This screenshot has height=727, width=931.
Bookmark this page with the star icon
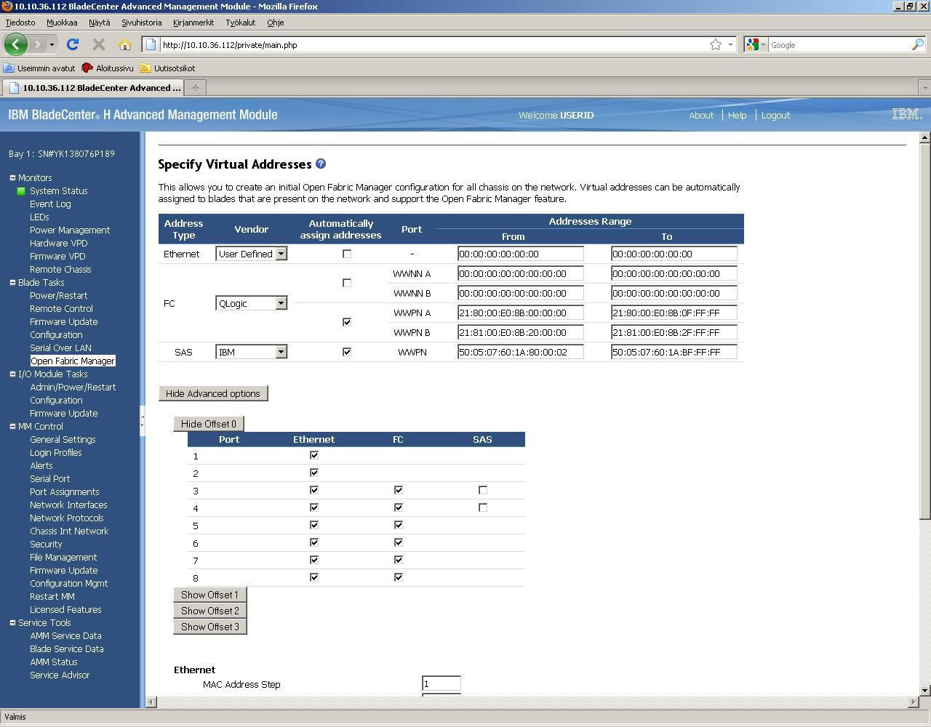point(716,44)
